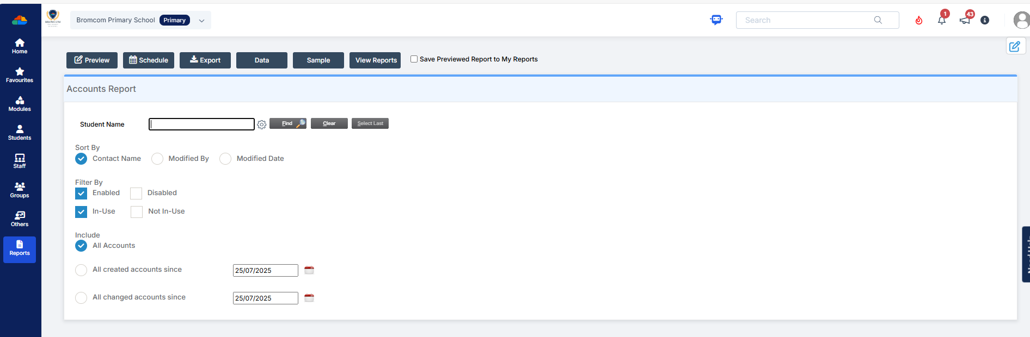Focus the Student Name text field
The image size is (1030, 337).
coord(201,124)
